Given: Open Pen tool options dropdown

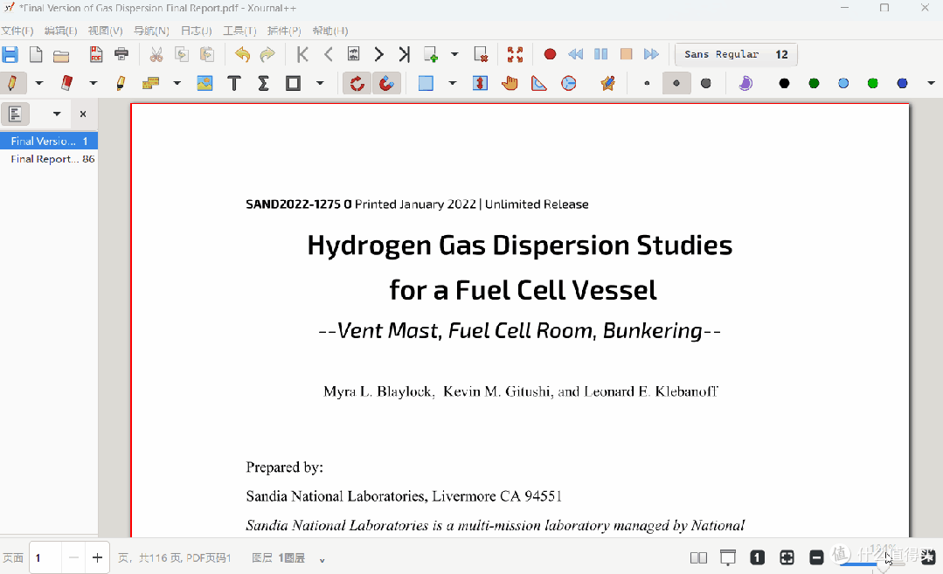Looking at the screenshot, I should point(39,83).
